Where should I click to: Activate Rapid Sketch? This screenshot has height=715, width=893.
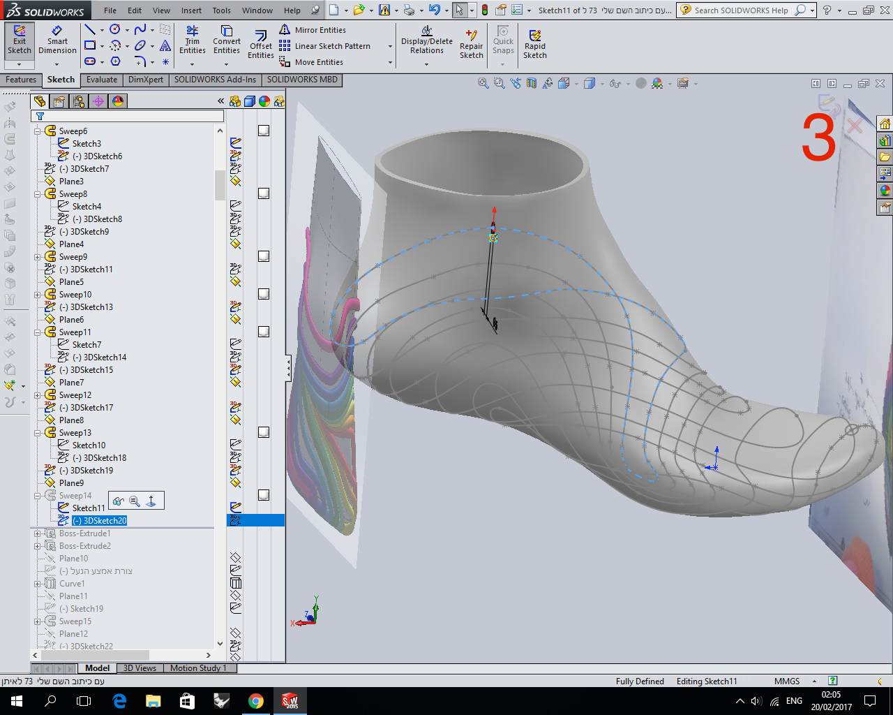pyautogui.click(x=535, y=45)
